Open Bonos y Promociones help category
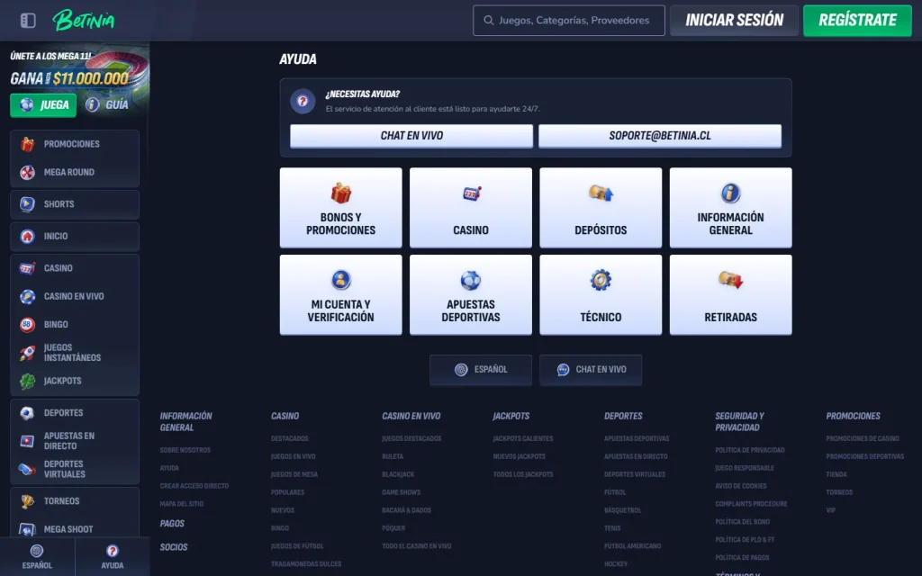922x576 pixels. point(341,208)
